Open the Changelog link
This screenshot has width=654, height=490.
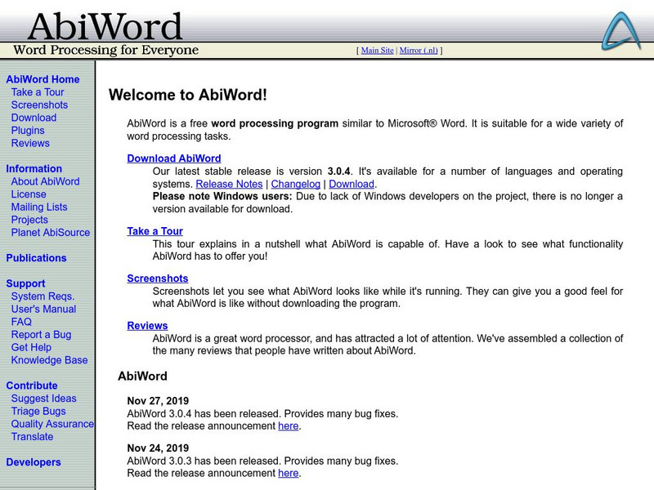click(x=295, y=184)
